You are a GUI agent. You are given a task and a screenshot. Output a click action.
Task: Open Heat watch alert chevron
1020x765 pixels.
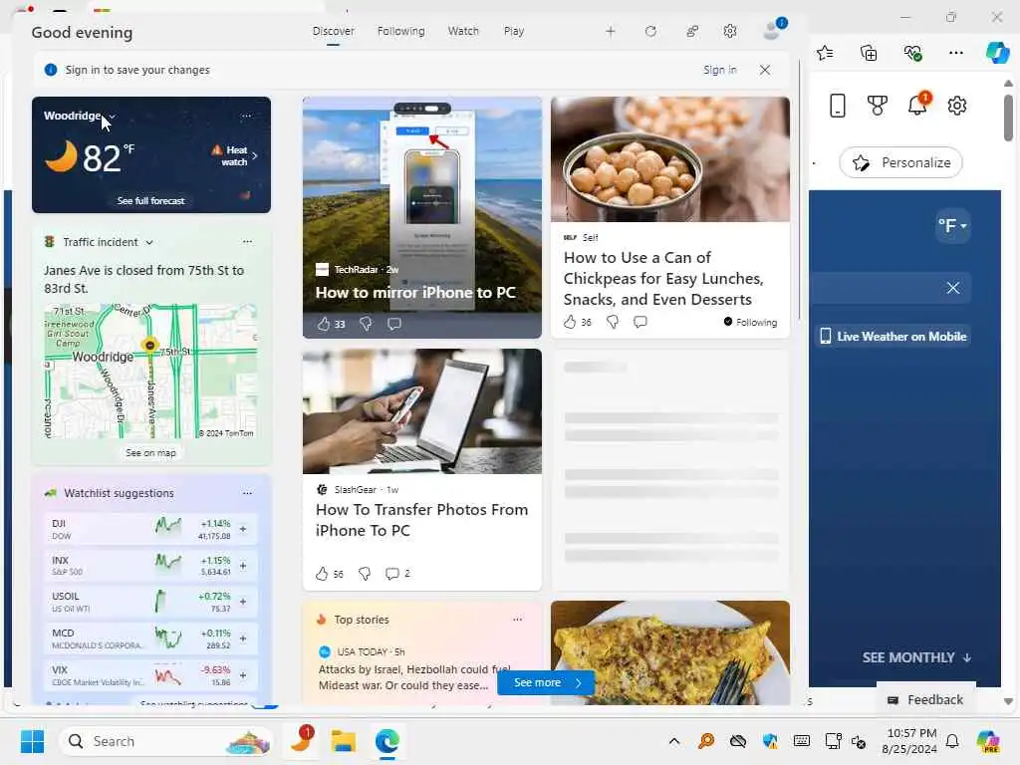click(255, 155)
